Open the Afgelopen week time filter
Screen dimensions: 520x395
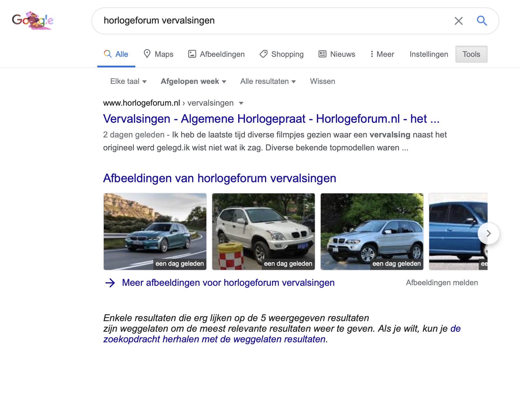pos(193,81)
